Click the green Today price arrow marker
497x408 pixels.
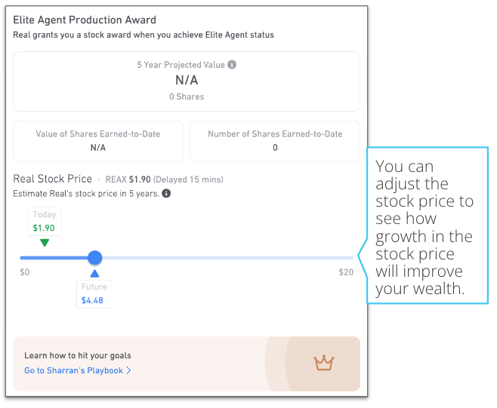[x=45, y=243]
